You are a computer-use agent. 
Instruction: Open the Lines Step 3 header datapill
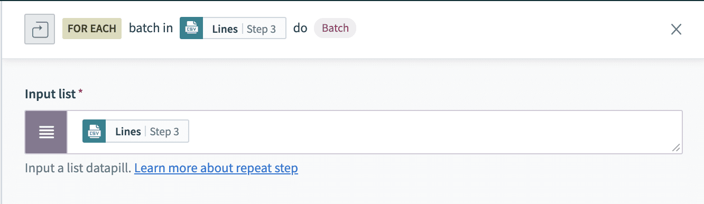233,29
